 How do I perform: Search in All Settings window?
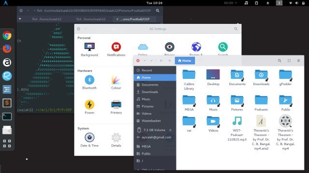tap(236, 29)
